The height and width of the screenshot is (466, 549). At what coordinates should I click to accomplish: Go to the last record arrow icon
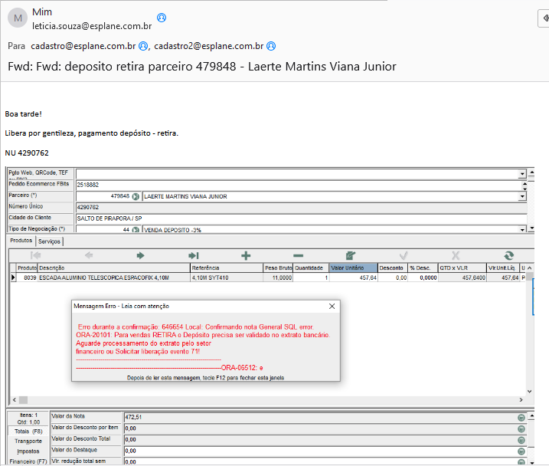click(x=193, y=255)
